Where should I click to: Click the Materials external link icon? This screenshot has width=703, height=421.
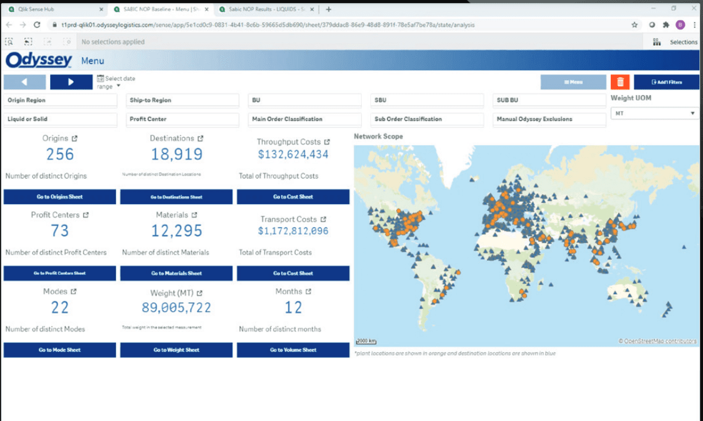click(x=195, y=215)
